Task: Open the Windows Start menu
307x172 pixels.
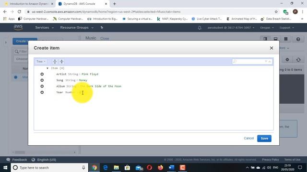Action: click(5, 168)
